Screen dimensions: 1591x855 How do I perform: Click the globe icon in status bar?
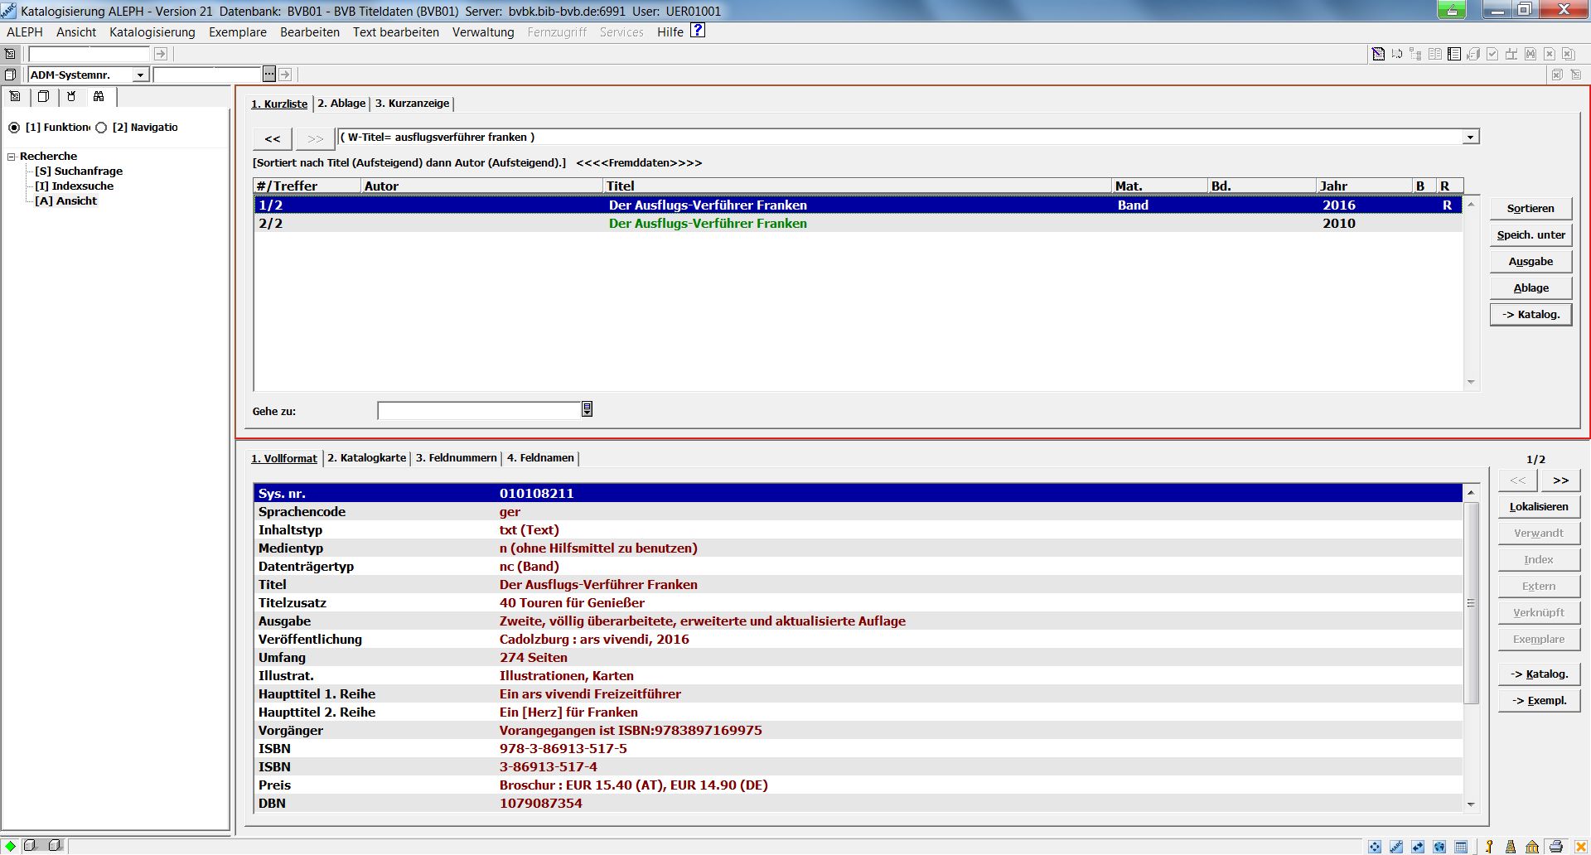click(x=1439, y=846)
